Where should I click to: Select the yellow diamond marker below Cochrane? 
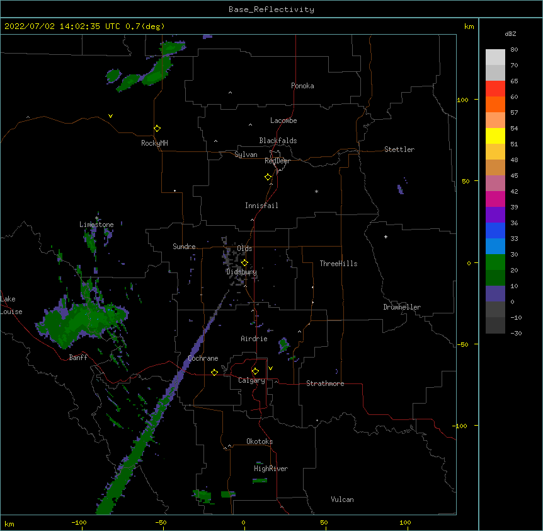[214, 372]
